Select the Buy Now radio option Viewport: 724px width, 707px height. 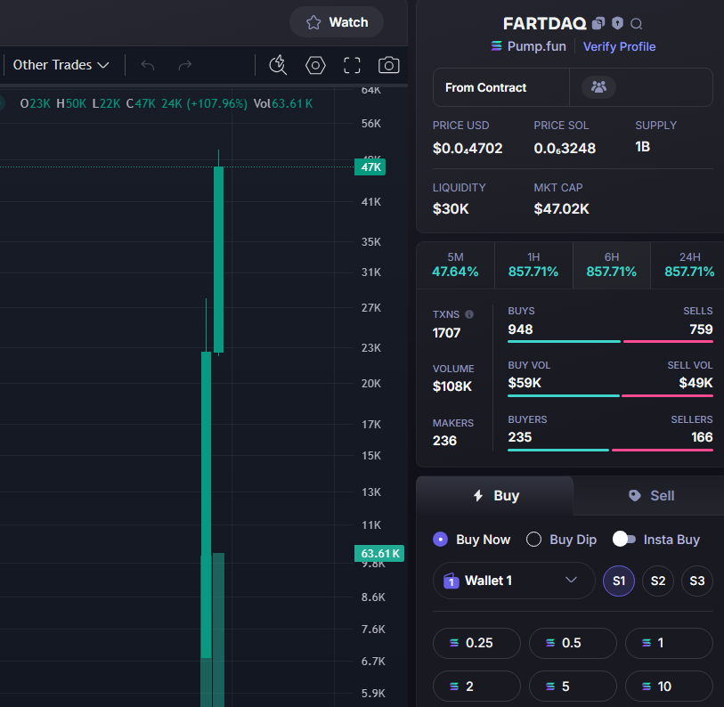pyautogui.click(x=471, y=540)
